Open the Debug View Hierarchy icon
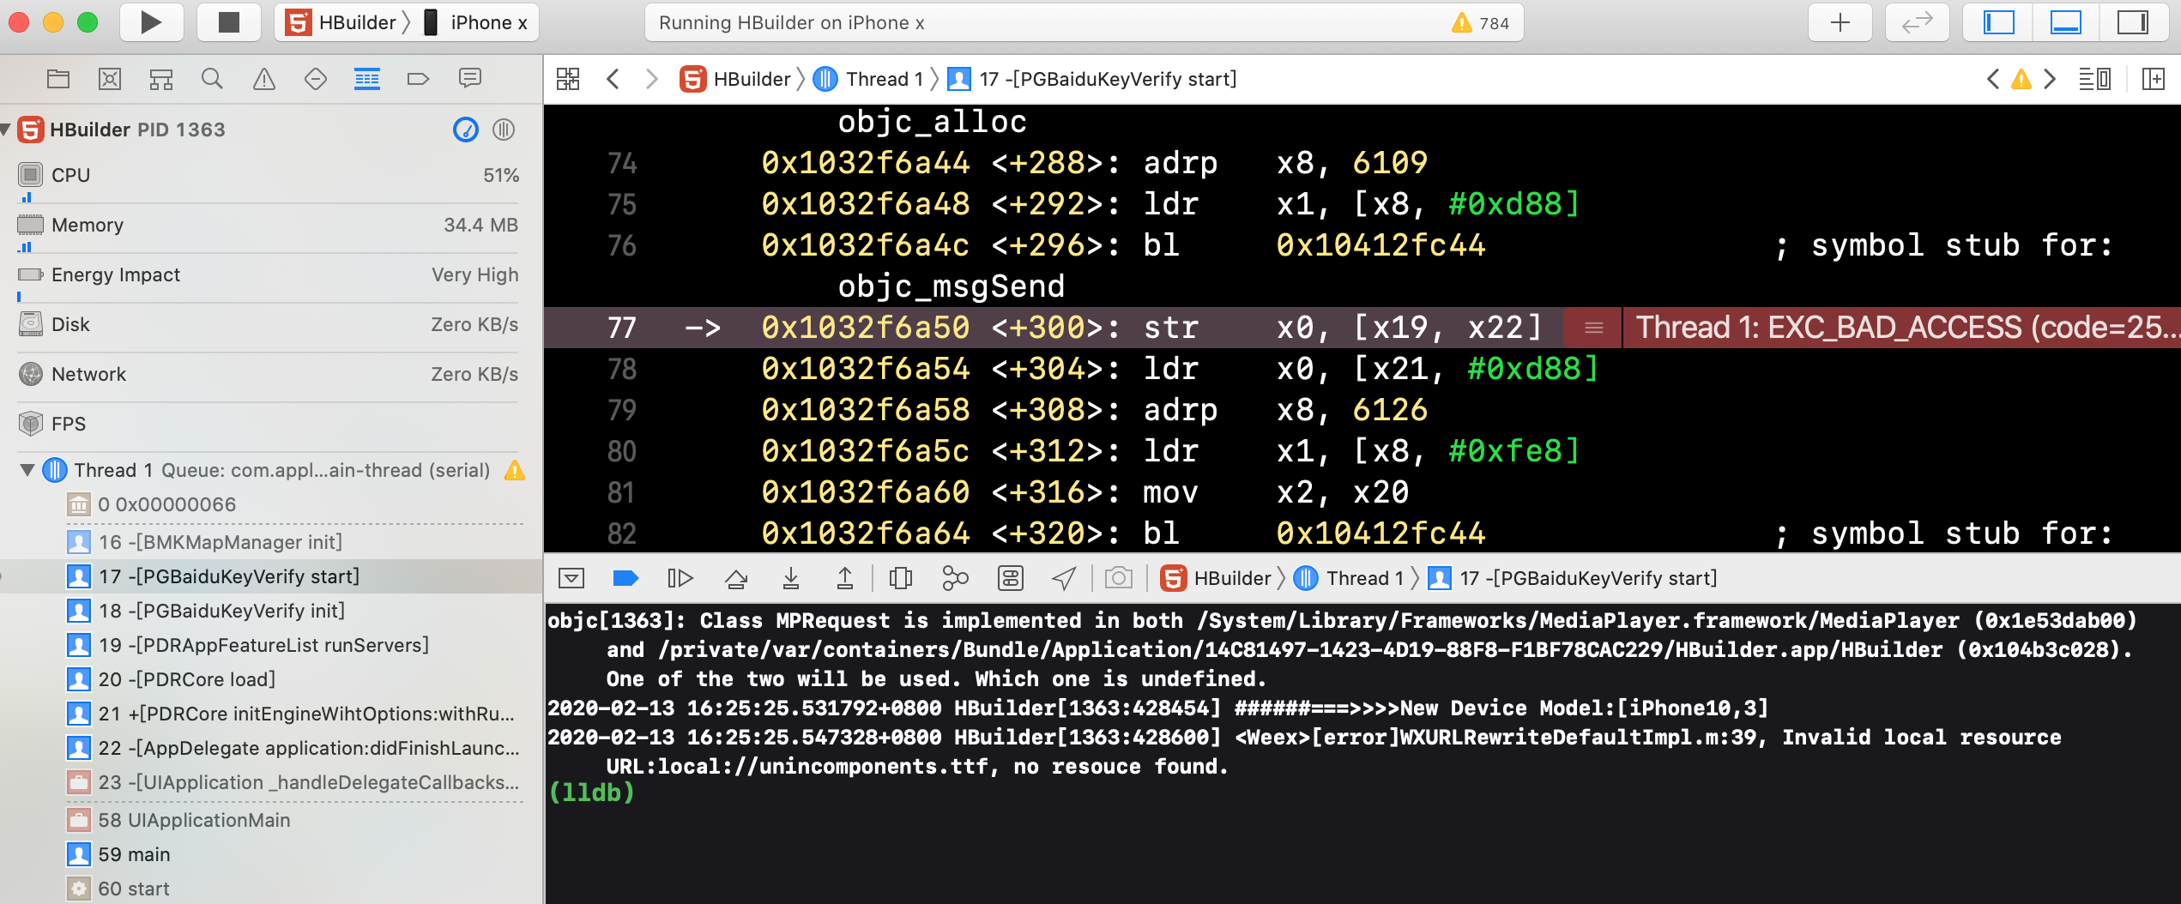Image resolution: width=2181 pixels, height=904 pixels. [900, 579]
